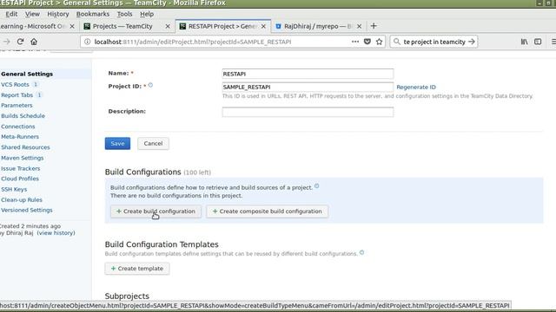Click Create composite build configuration

(x=267, y=211)
